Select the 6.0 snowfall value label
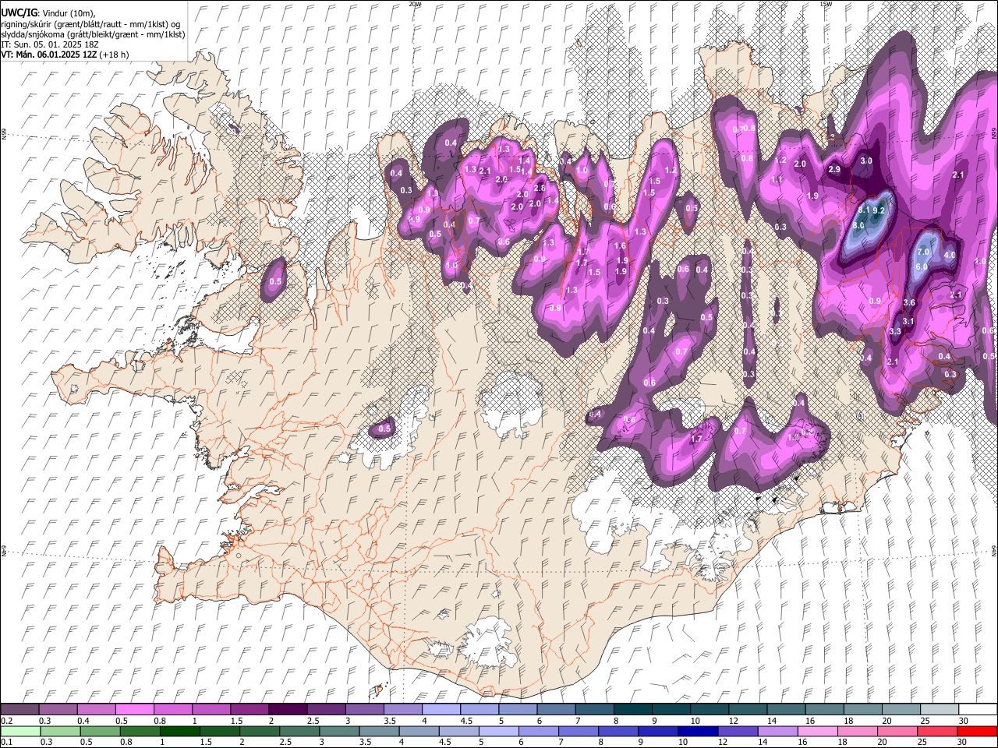The height and width of the screenshot is (748, 998). point(921,266)
